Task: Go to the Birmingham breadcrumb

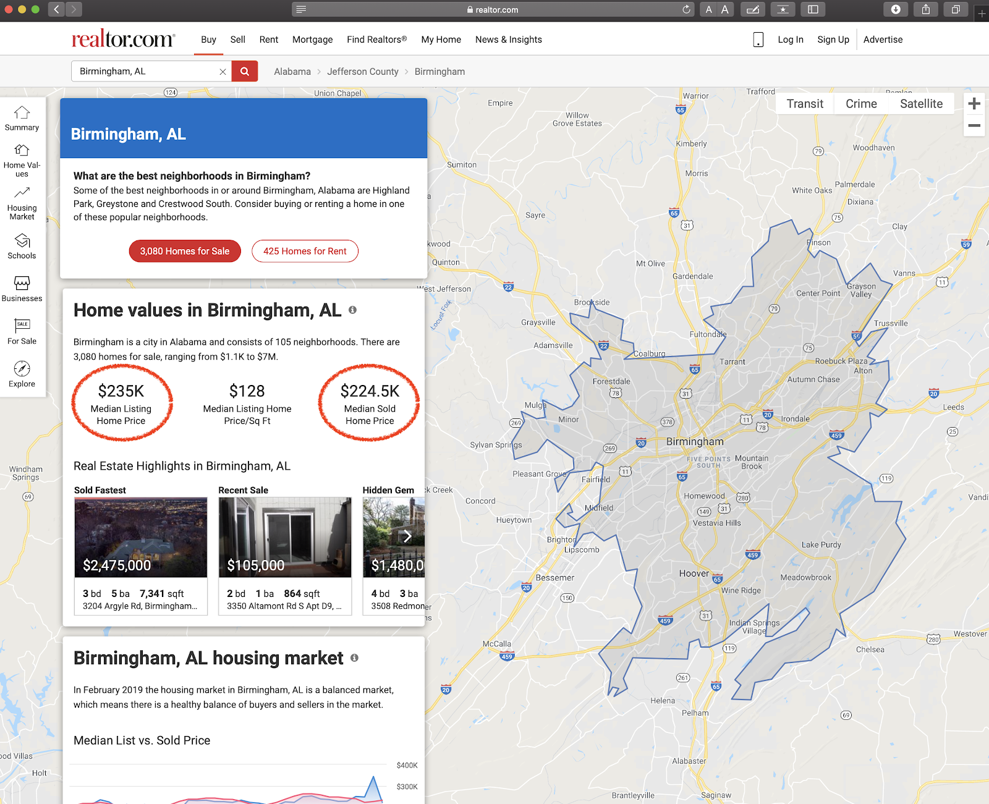Action: pos(439,72)
